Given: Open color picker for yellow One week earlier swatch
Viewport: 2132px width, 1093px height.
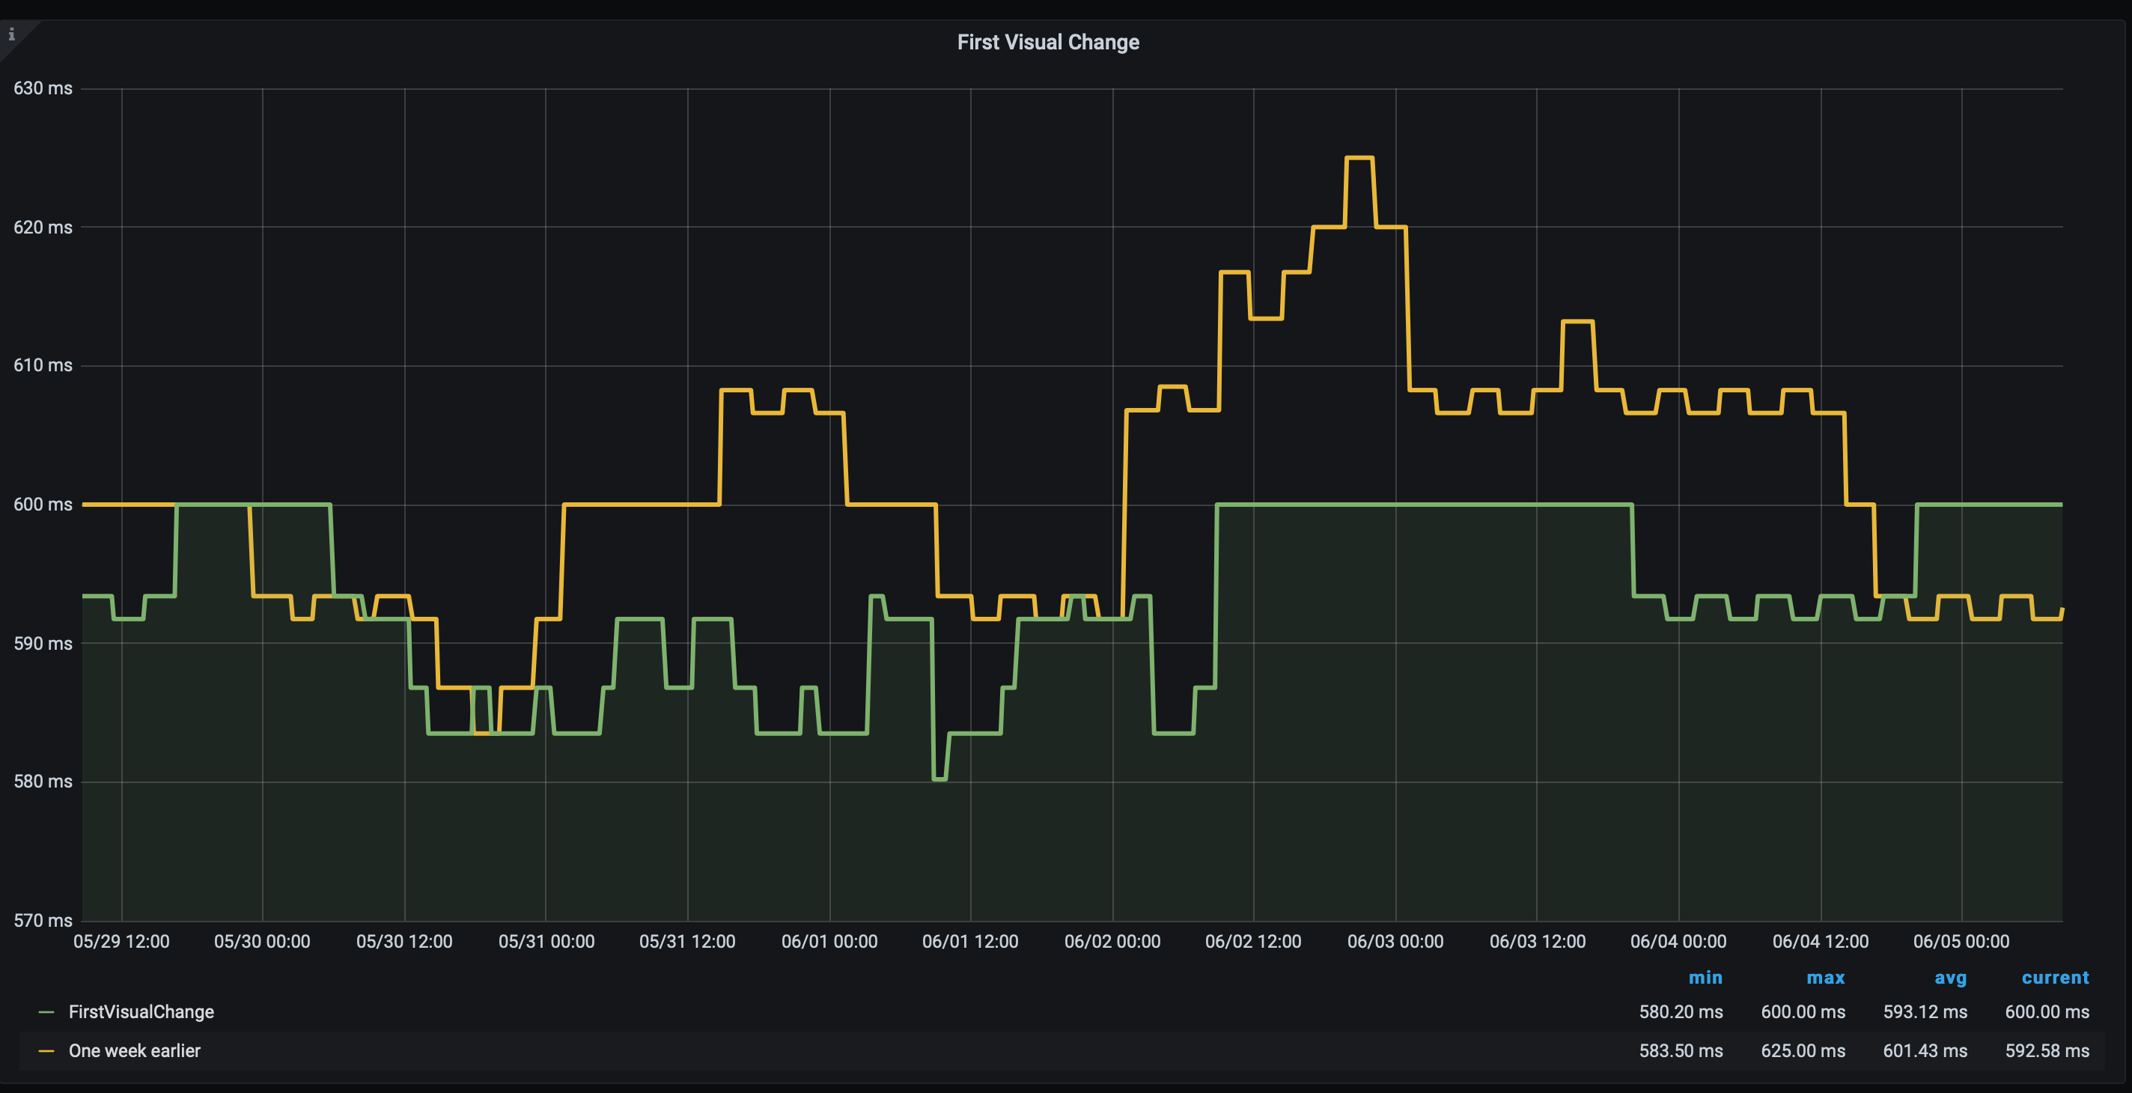Looking at the screenshot, I should [x=46, y=1051].
